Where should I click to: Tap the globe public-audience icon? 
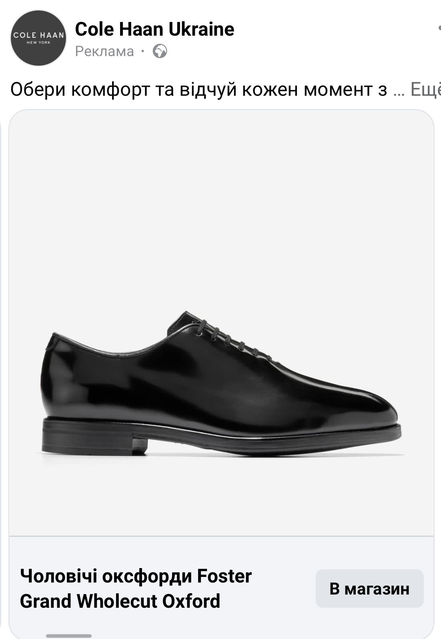point(160,51)
